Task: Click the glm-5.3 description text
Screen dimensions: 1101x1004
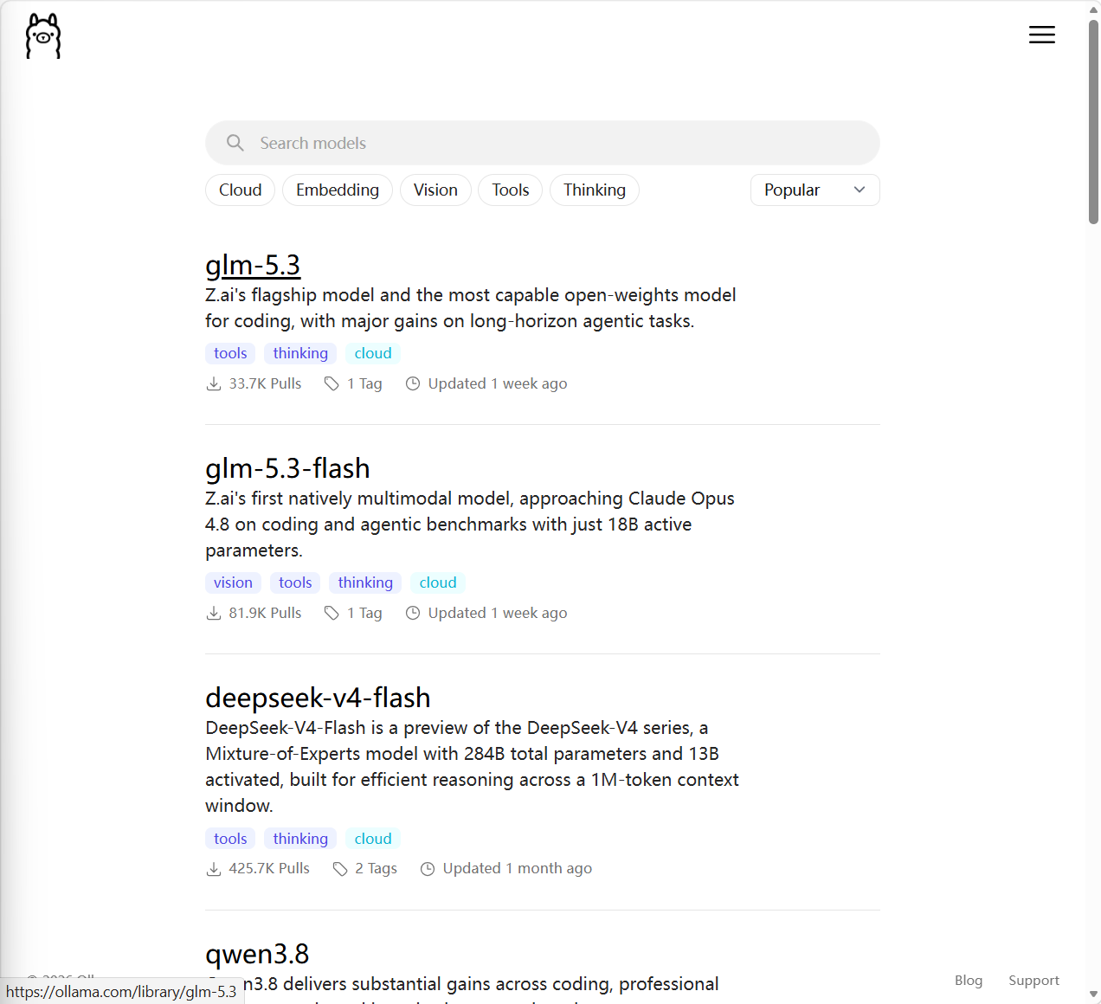Action: click(471, 308)
